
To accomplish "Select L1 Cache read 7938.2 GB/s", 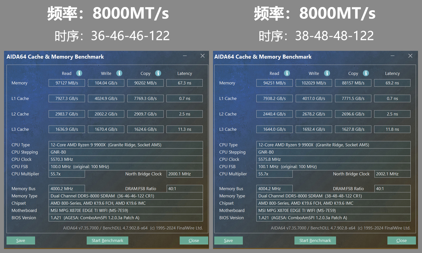I will (x=274, y=98).
